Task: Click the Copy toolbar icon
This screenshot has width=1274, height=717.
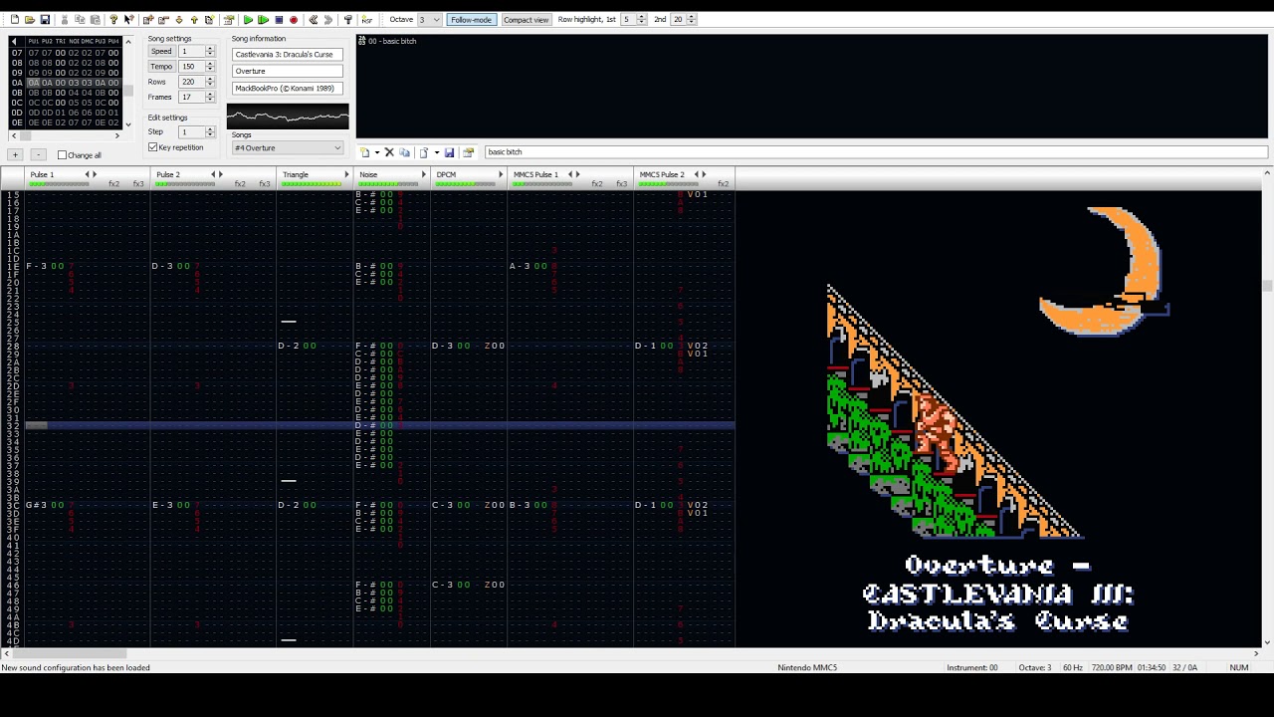Action: click(x=80, y=20)
